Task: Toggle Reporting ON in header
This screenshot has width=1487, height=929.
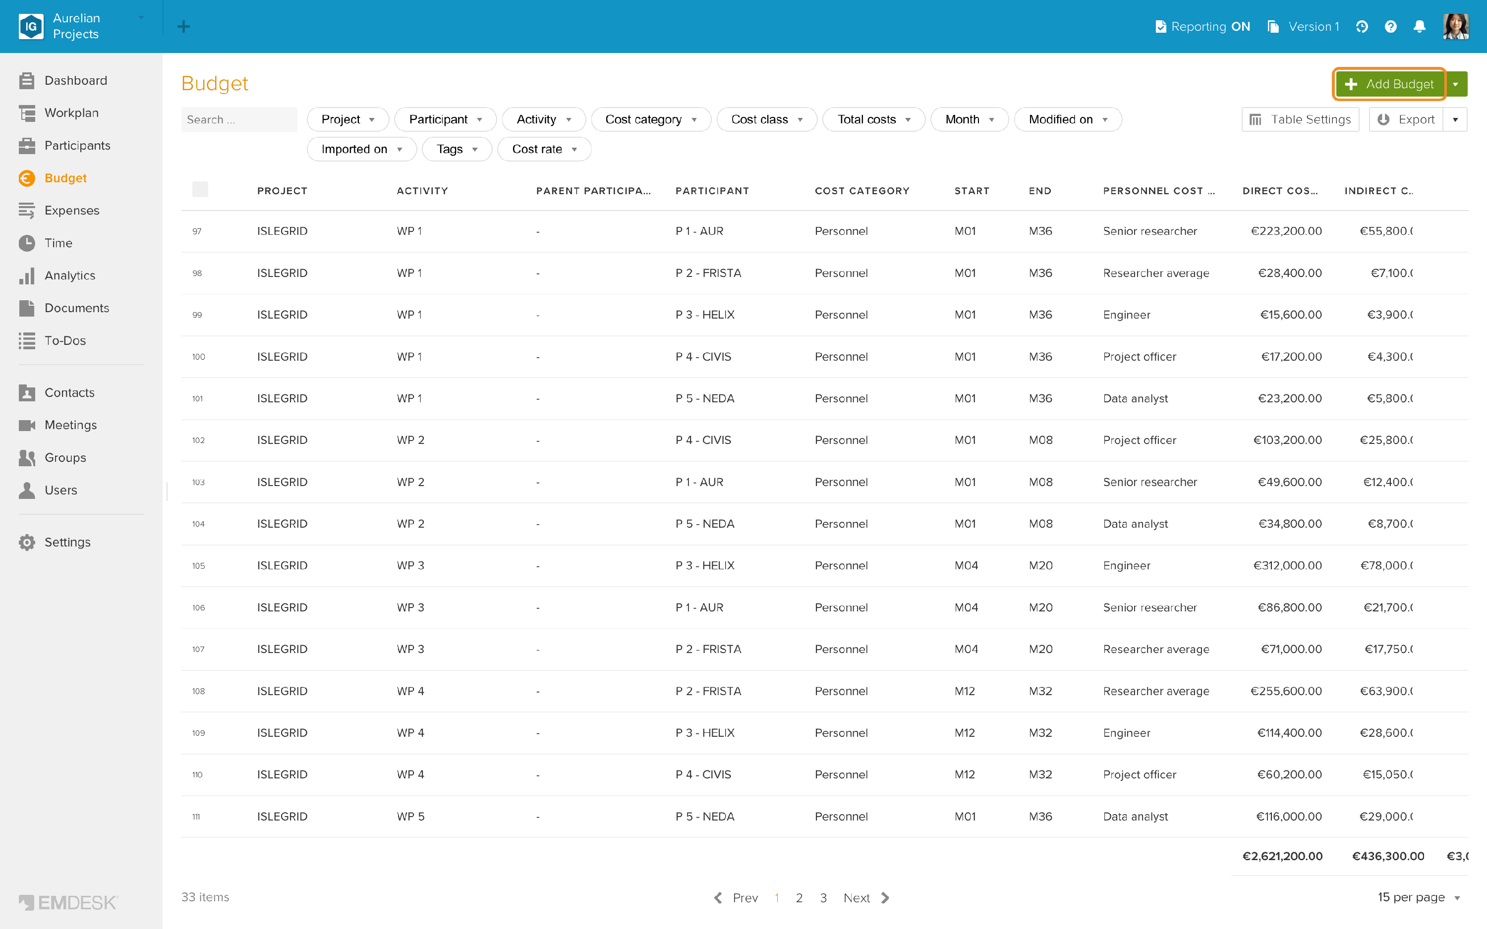Action: [1202, 26]
